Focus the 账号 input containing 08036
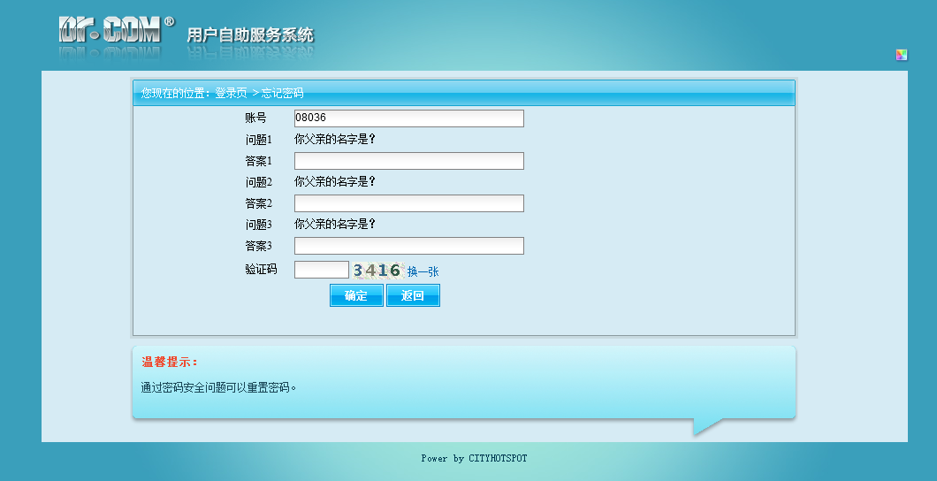This screenshot has height=481, width=937. (x=408, y=118)
